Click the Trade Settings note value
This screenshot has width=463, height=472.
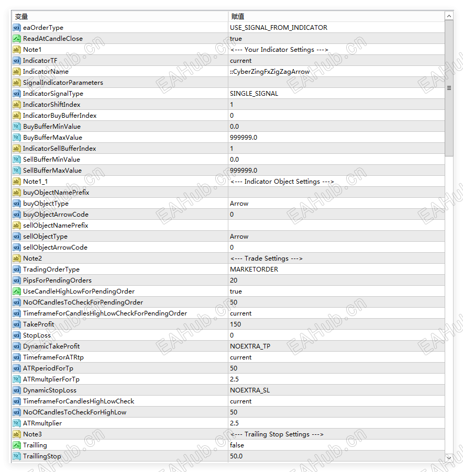[266, 259]
